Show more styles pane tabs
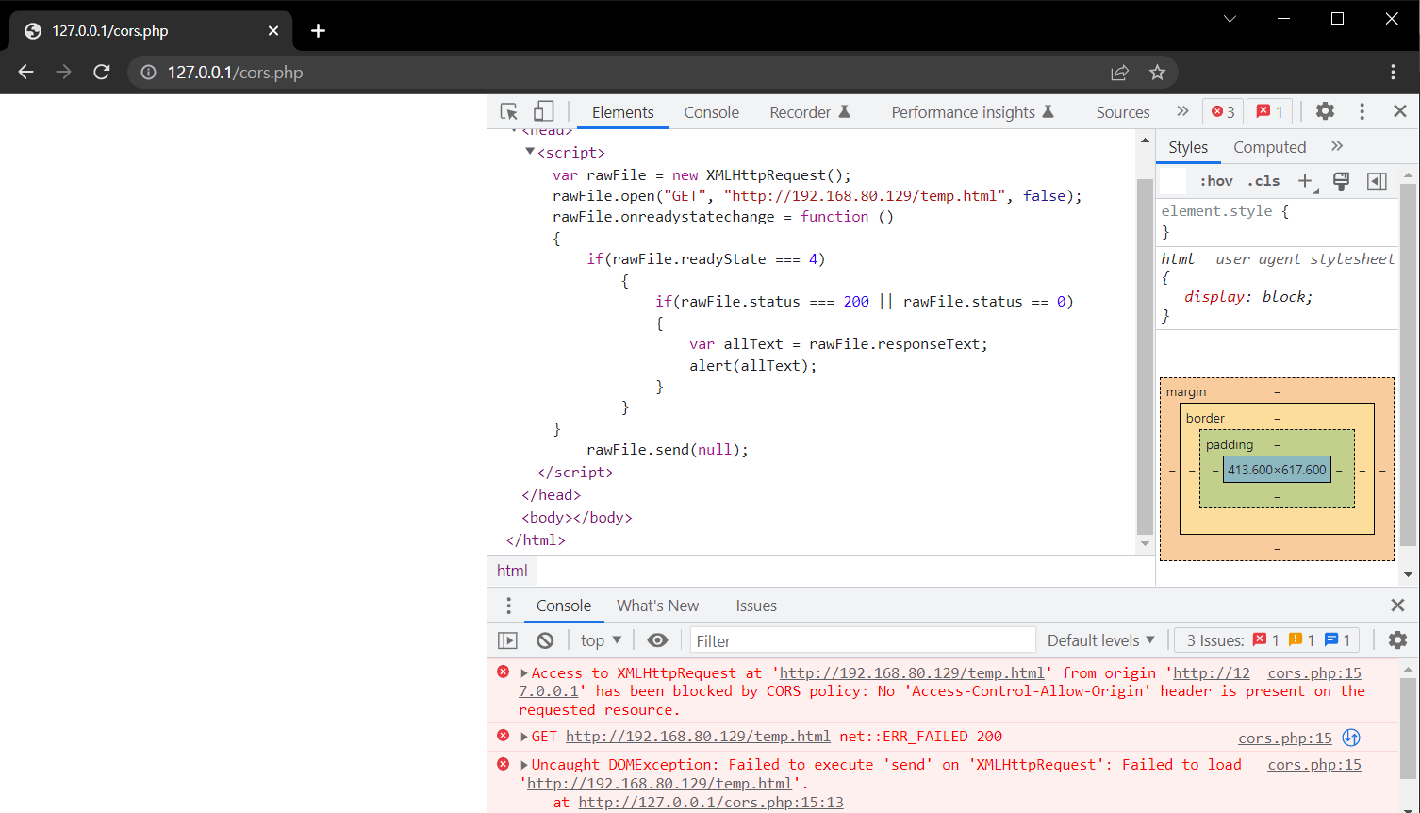1420x813 pixels. click(1336, 146)
